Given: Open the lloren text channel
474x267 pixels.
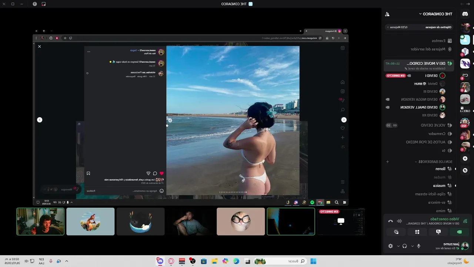Looking at the screenshot, I should coord(443,169).
